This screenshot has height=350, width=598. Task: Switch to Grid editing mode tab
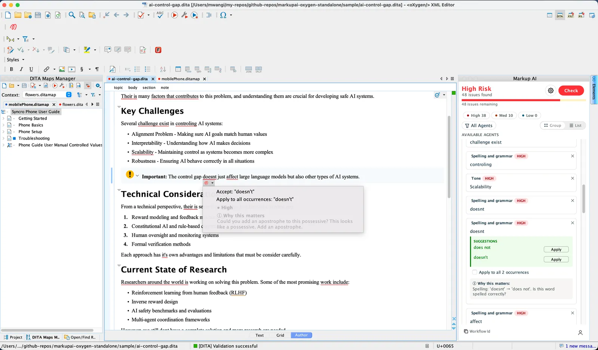(280, 335)
